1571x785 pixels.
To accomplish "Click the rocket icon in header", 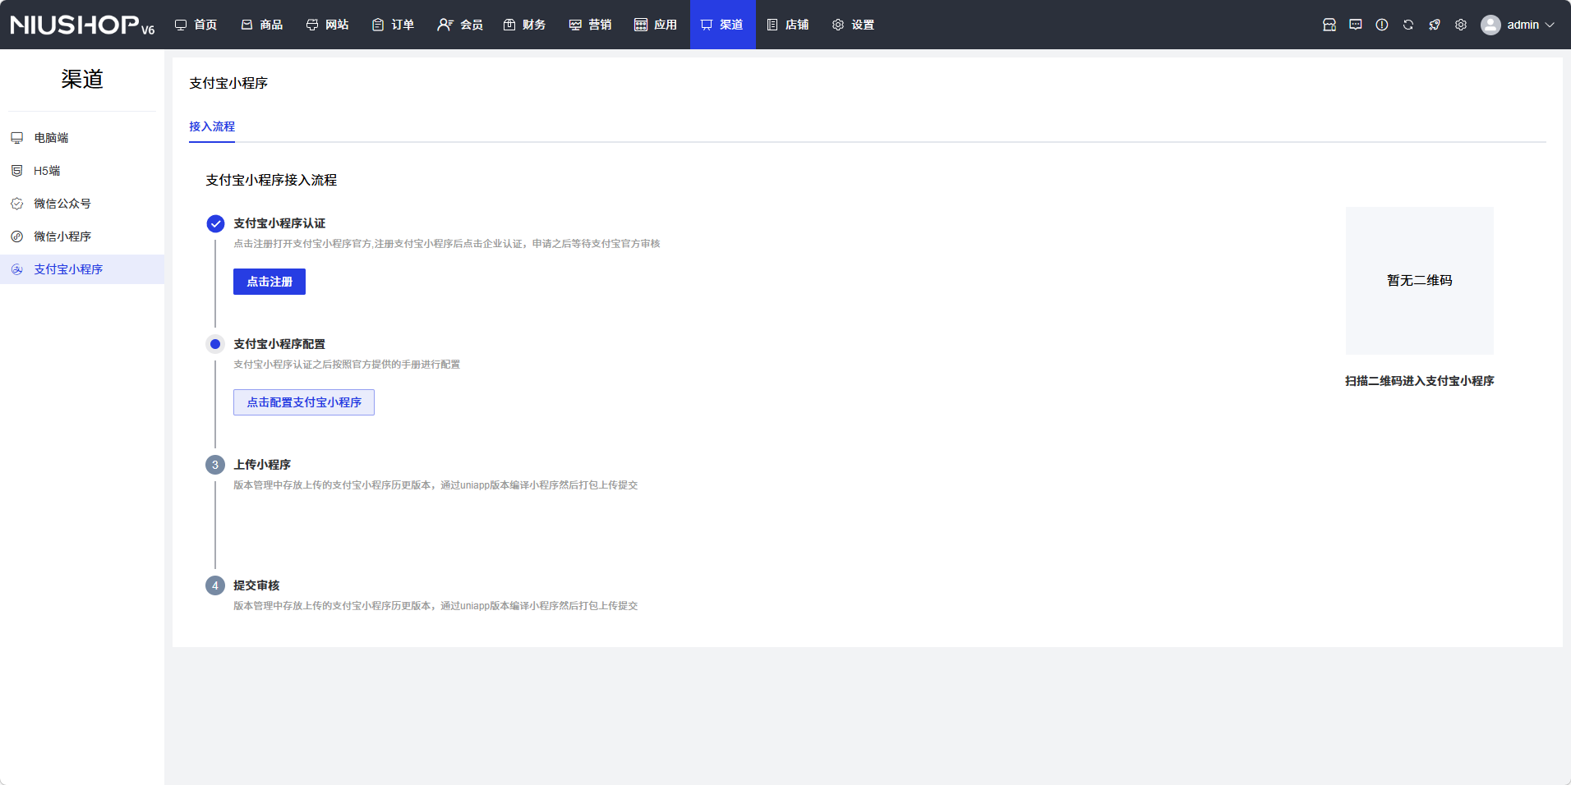I will pyautogui.click(x=1434, y=25).
